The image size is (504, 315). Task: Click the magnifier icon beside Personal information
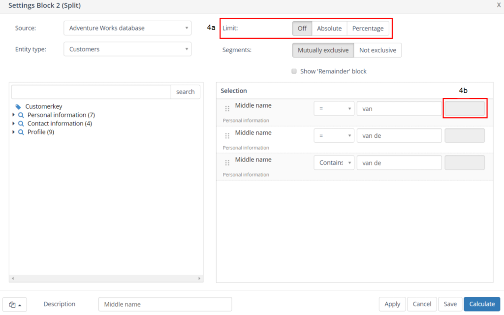tap(21, 115)
